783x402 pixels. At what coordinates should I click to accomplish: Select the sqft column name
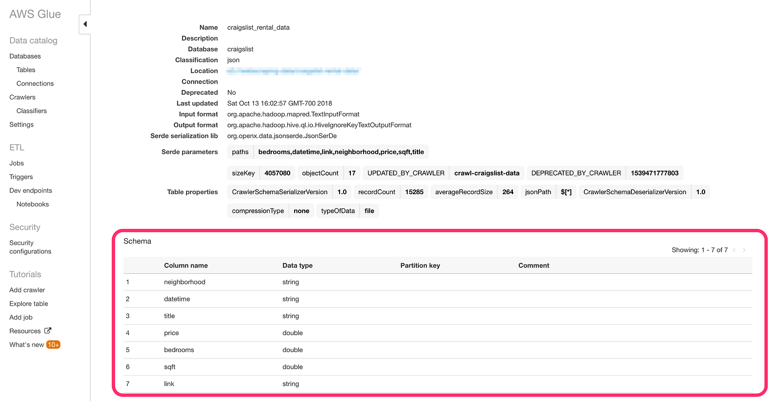(170, 367)
